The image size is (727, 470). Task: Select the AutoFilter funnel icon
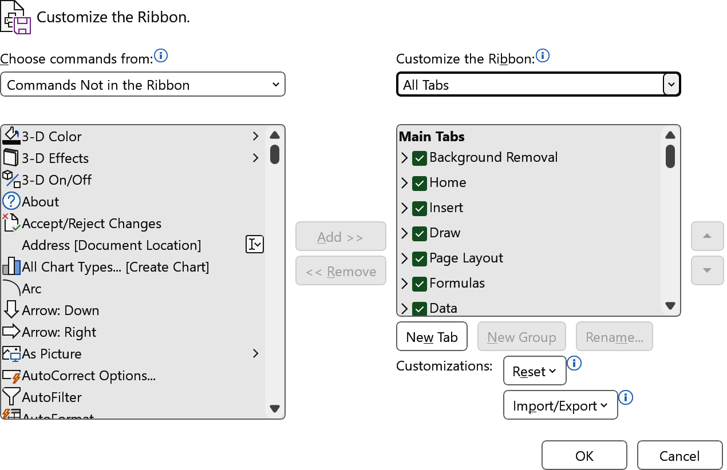11,397
